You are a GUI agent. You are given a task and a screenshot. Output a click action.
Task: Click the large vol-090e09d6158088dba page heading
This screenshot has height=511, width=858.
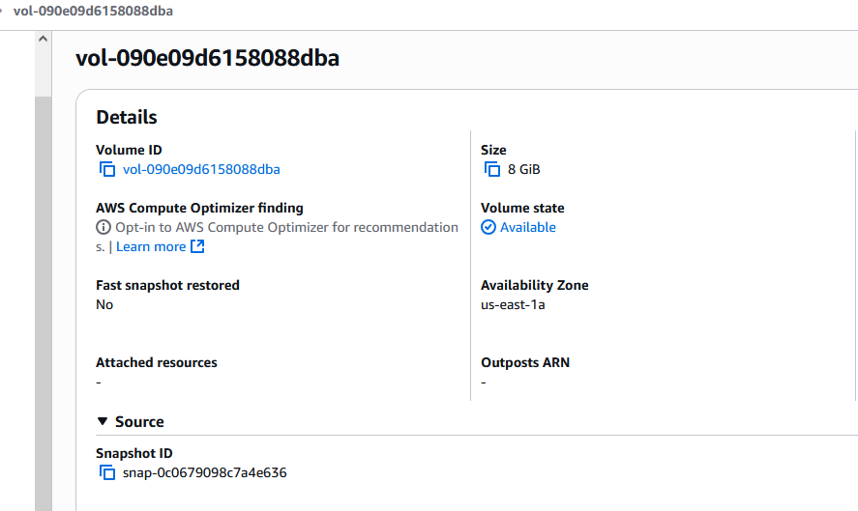pyautogui.click(x=207, y=58)
